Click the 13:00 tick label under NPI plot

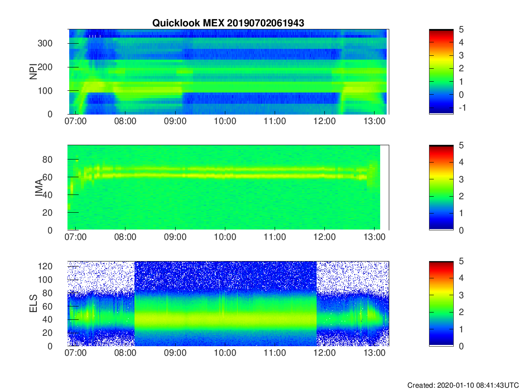pyautogui.click(x=374, y=121)
